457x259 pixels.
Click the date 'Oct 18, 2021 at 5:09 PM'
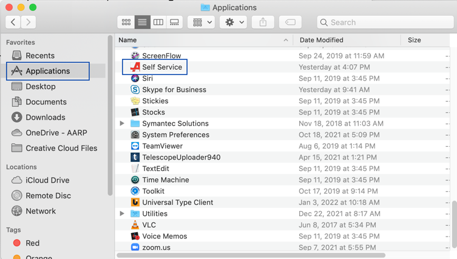pyautogui.click(x=339, y=135)
